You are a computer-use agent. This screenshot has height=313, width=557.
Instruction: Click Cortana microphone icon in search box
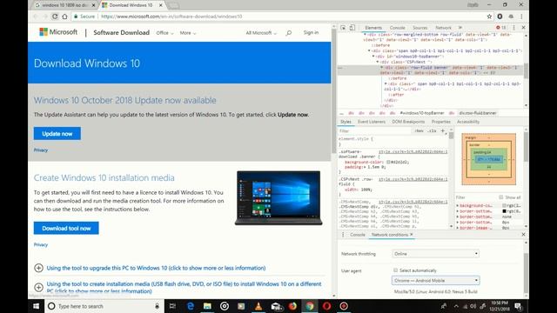(x=157, y=306)
